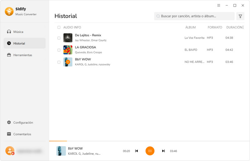Click duration 04:42
This screenshot has width=250, height=161.
229,50
